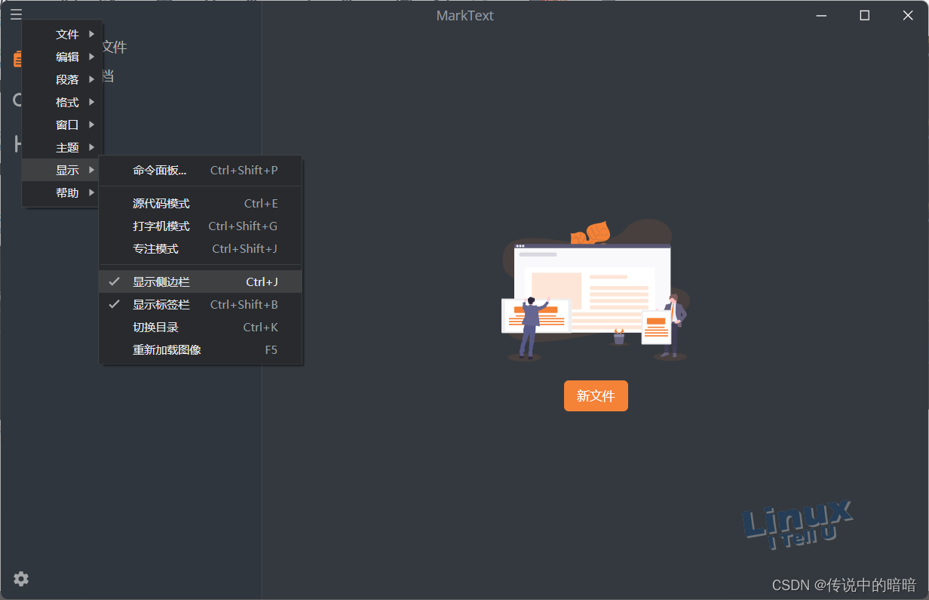Click the Ctrl+K shortcut label
This screenshot has height=600, width=929.
(x=260, y=327)
